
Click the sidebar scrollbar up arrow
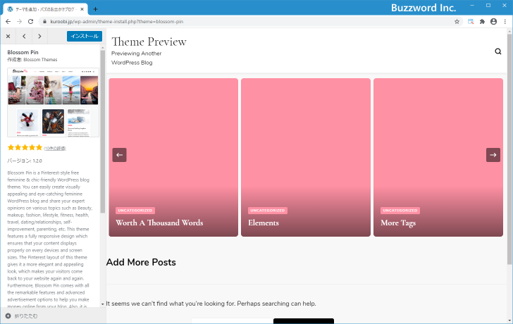point(103,48)
